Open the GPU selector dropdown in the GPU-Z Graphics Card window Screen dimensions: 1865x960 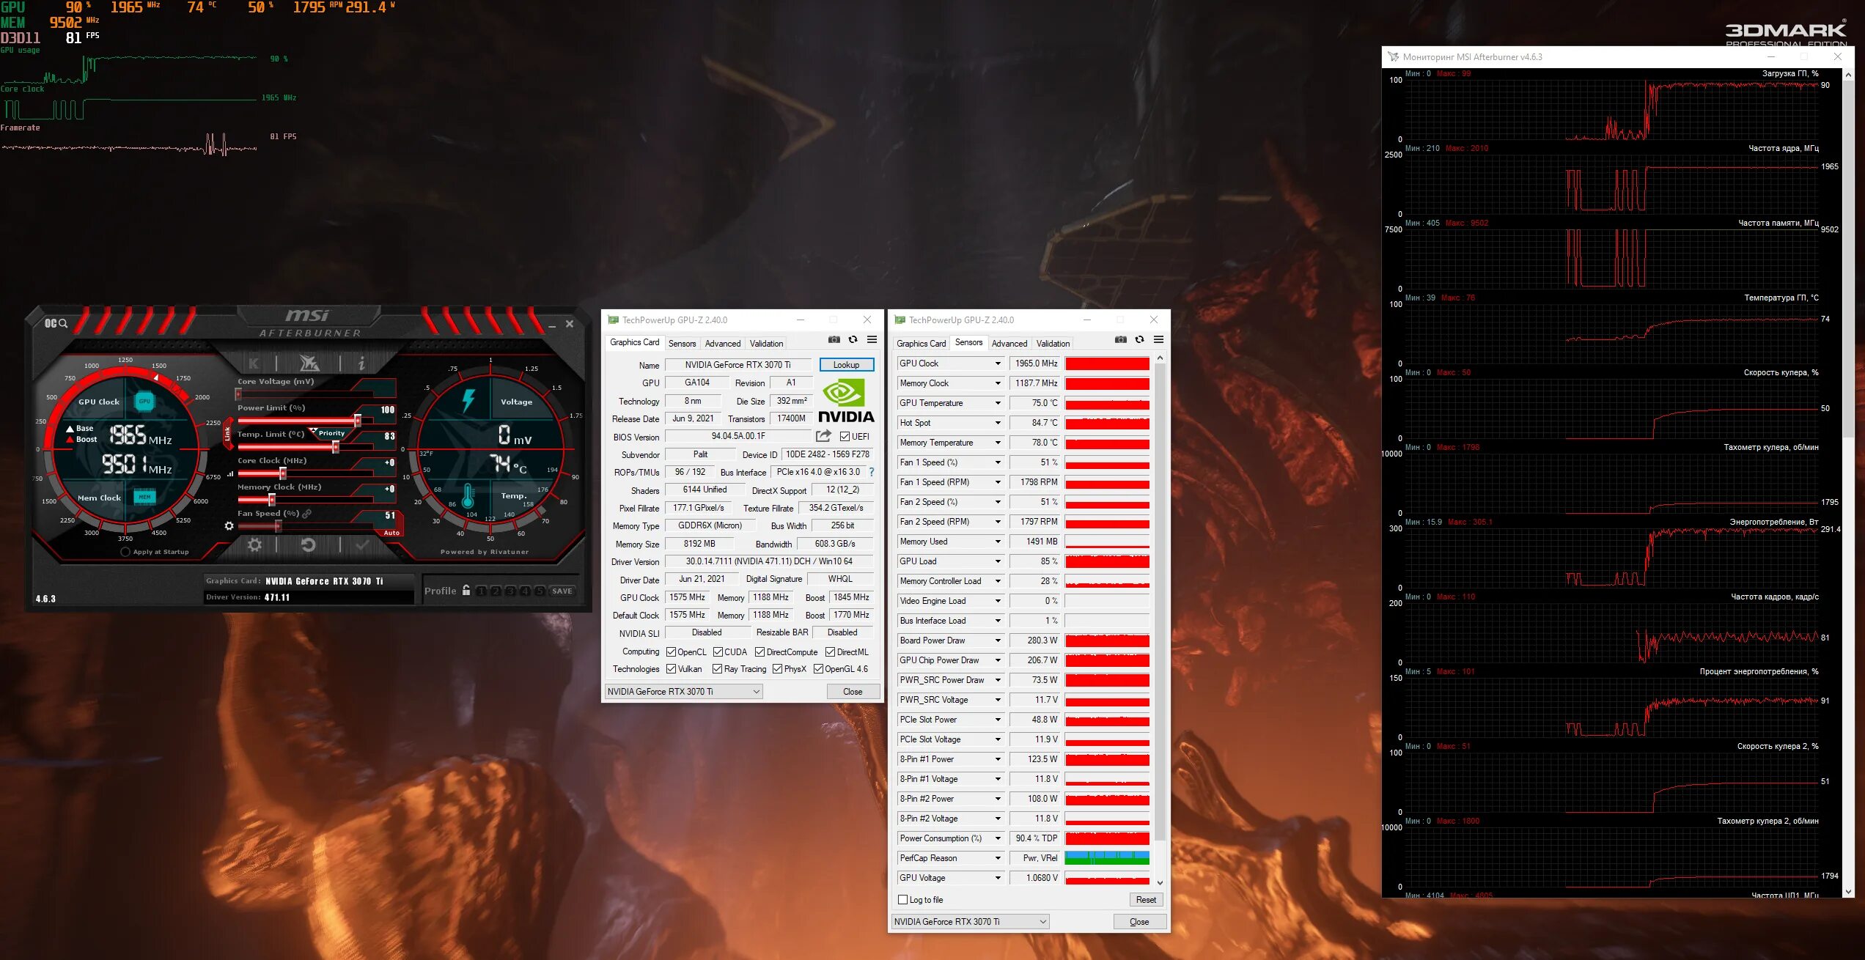[x=683, y=692]
